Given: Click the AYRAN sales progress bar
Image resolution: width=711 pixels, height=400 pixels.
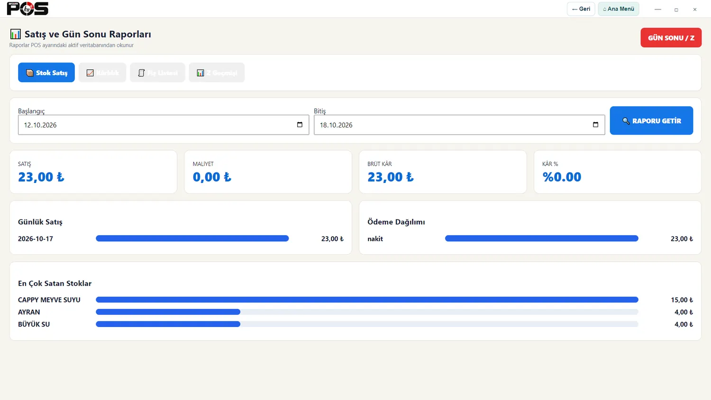Looking at the screenshot, I should pyautogui.click(x=367, y=312).
